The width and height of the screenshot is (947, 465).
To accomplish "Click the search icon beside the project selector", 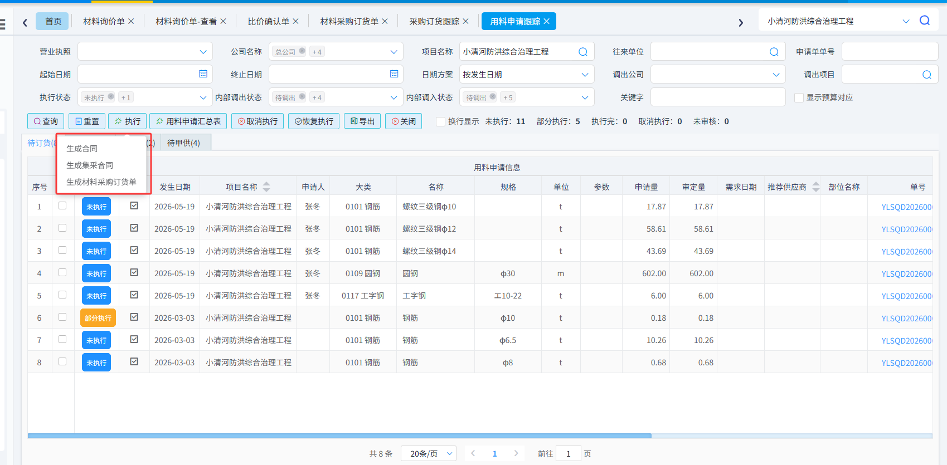I will coord(925,21).
